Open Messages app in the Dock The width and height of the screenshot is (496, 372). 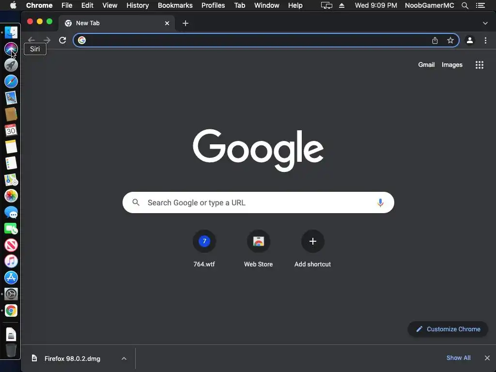tap(11, 212)
